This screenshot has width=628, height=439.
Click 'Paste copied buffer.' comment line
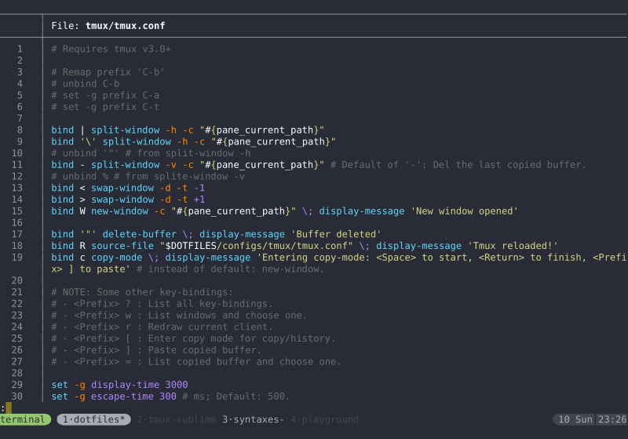[156, 351]
